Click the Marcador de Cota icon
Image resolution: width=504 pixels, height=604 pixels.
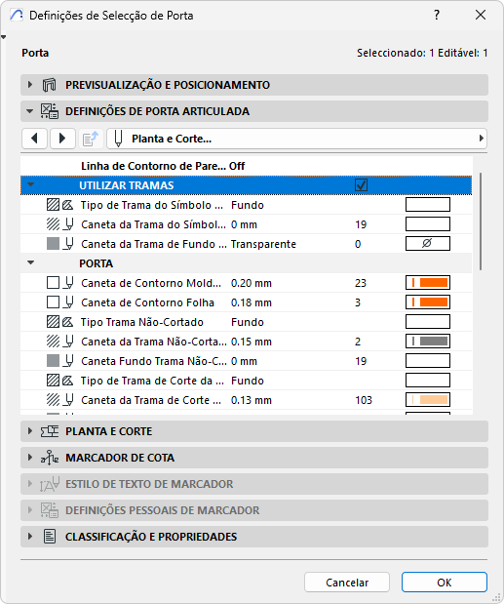coord(50,458)
